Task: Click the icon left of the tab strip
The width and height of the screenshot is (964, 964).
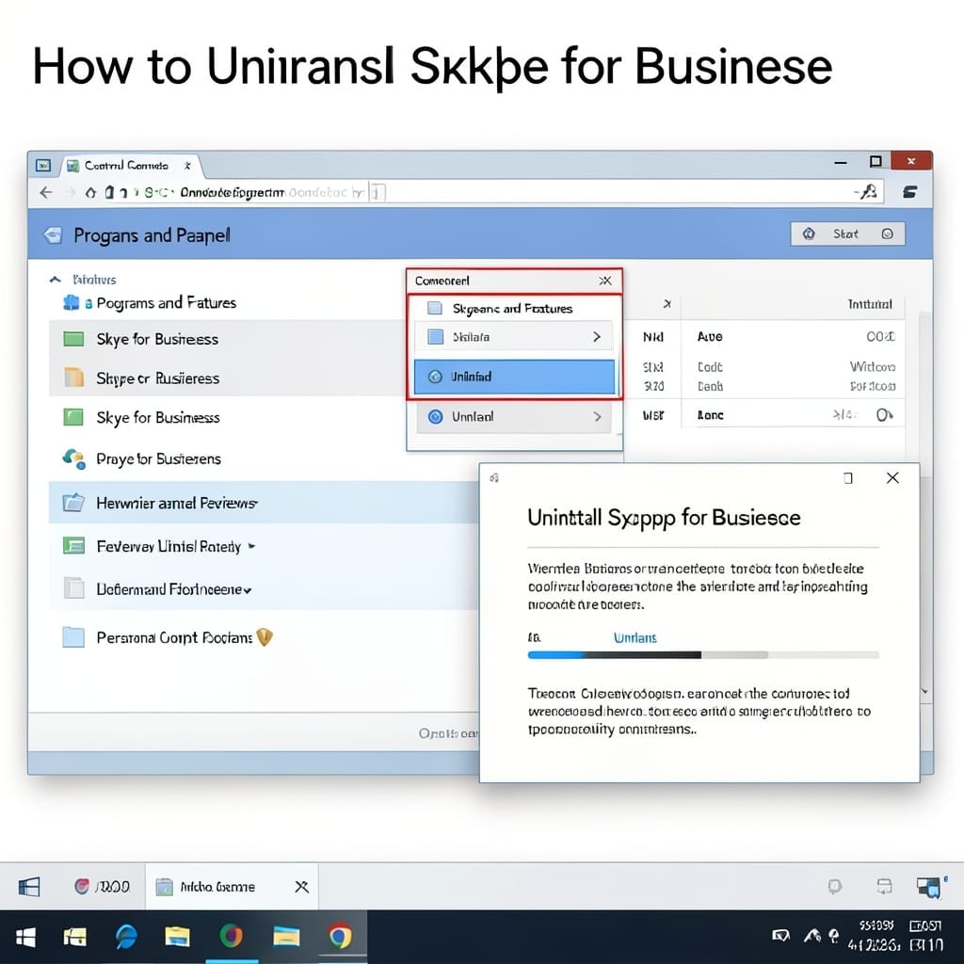Action: coord(43,166)
